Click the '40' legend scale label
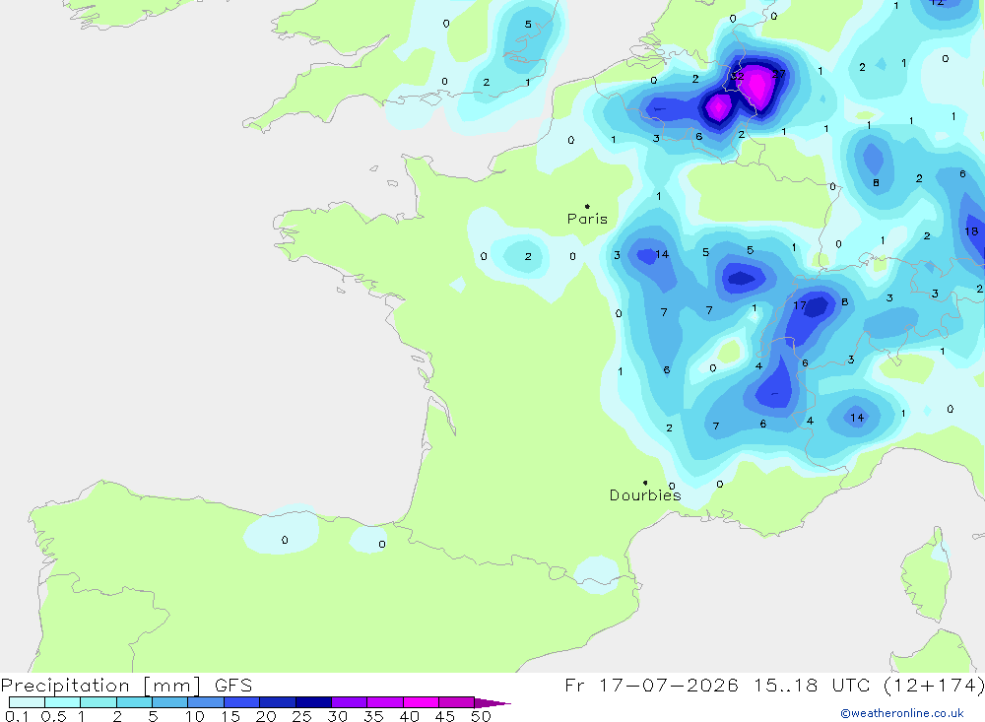 coord(409,716)
